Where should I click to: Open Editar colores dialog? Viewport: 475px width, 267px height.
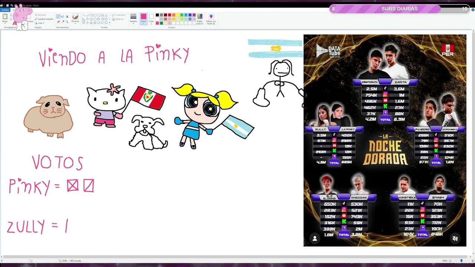pyautogui.click(x=200, y=19)
